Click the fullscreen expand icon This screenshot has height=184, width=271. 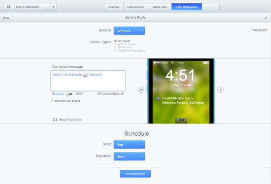click(266, 18)
